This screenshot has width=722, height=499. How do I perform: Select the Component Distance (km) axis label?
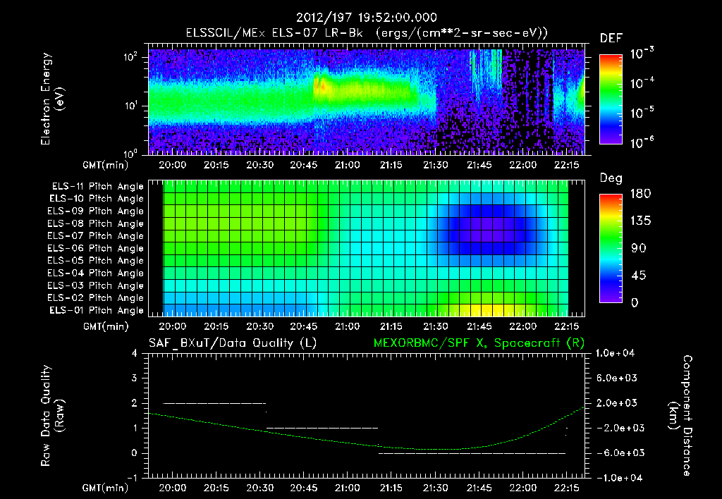(680, 415)
